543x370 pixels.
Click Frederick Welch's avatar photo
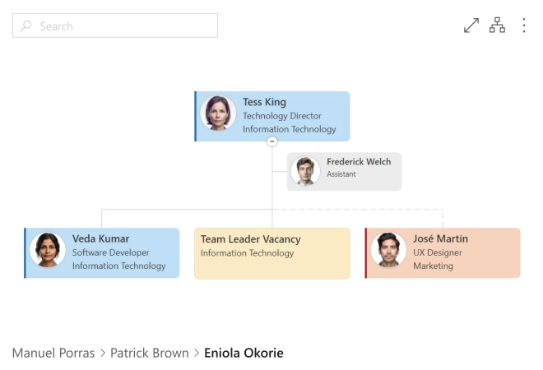(x=306, y=170)
